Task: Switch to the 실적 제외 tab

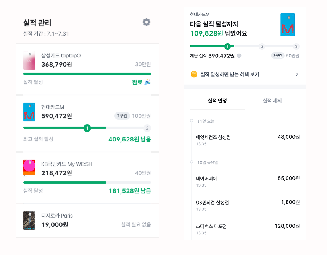Action: tap(272, 101)
